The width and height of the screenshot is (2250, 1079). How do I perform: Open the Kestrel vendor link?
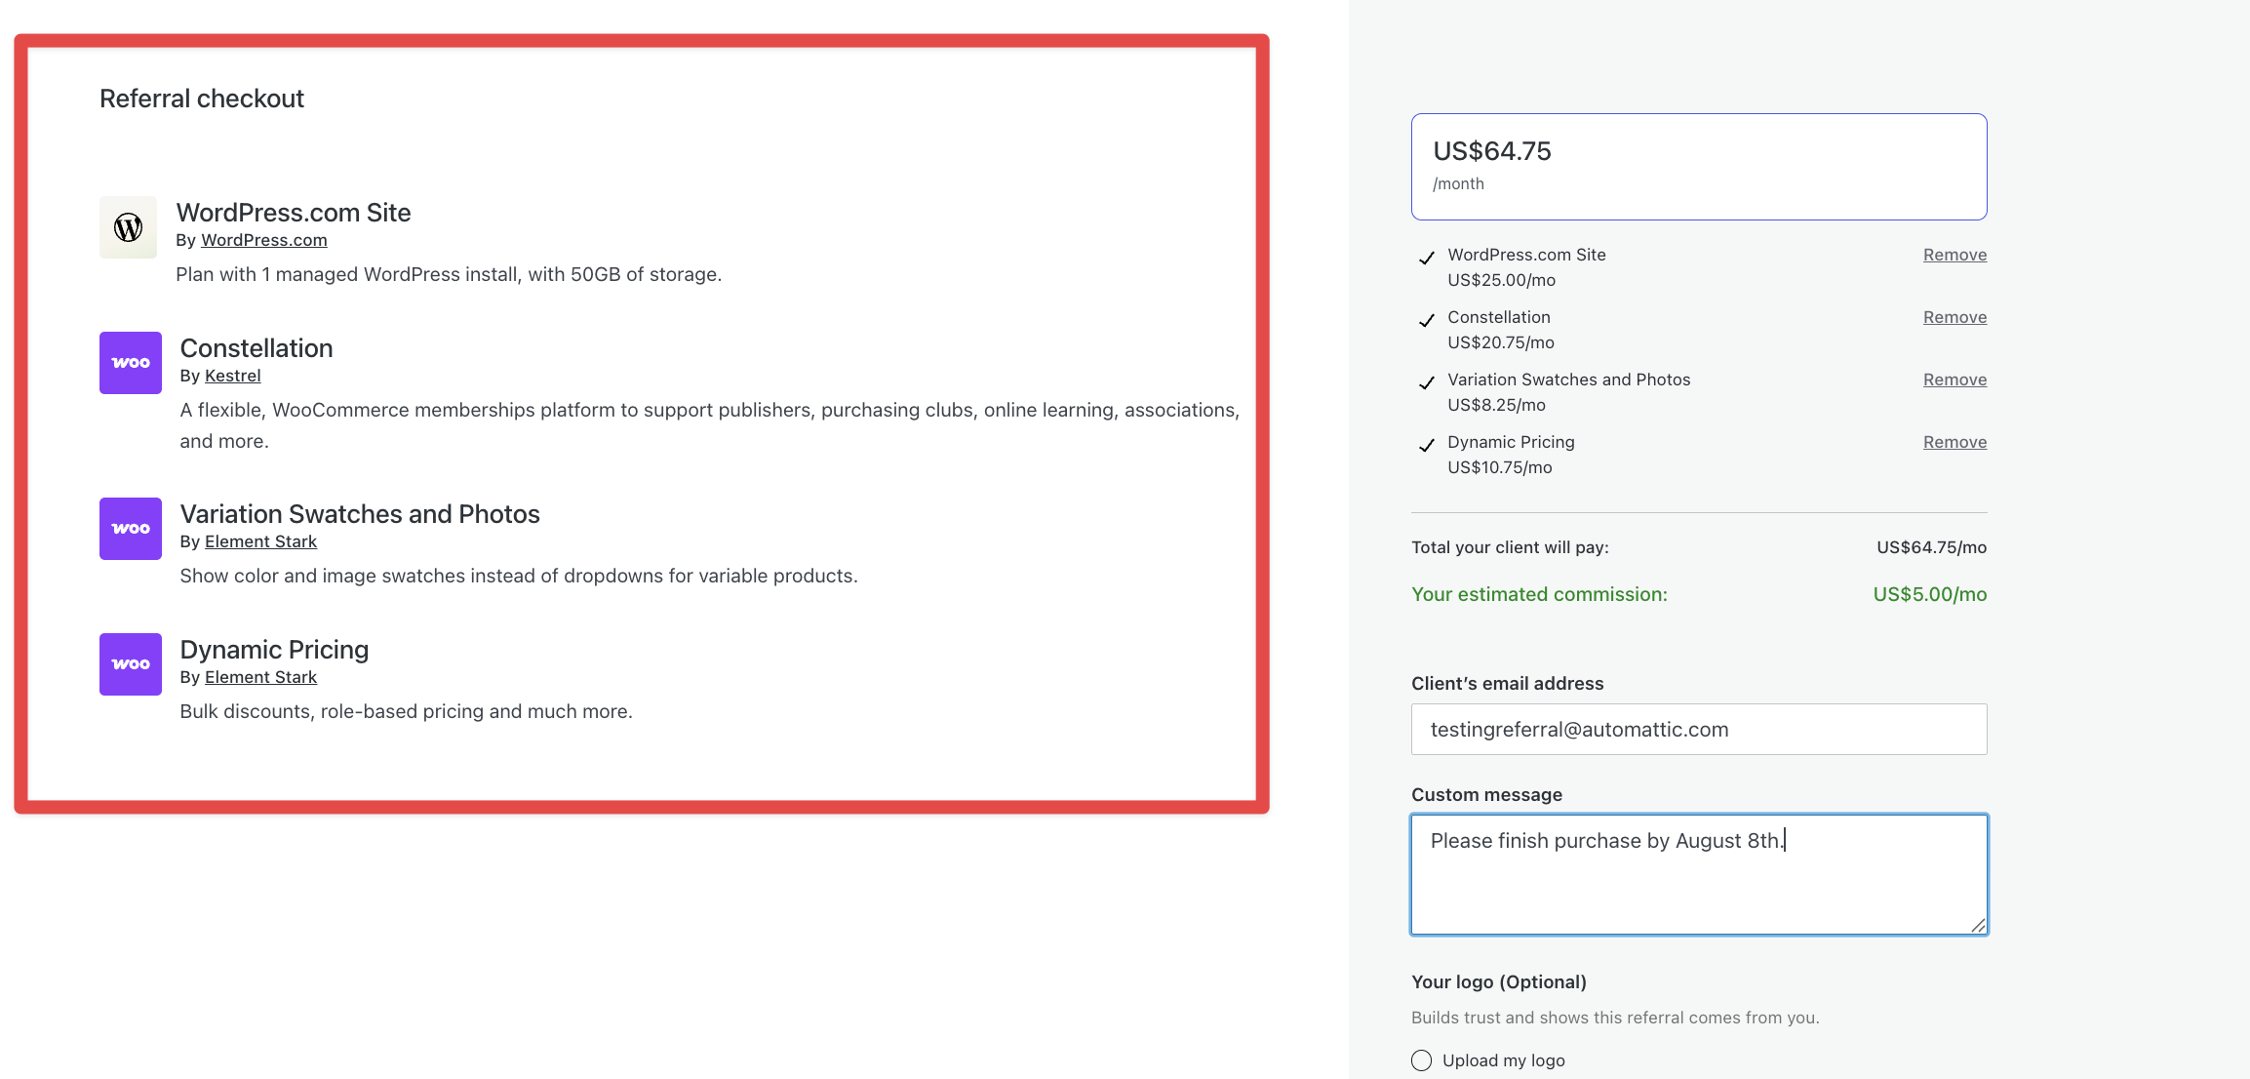tap(232, 376)
